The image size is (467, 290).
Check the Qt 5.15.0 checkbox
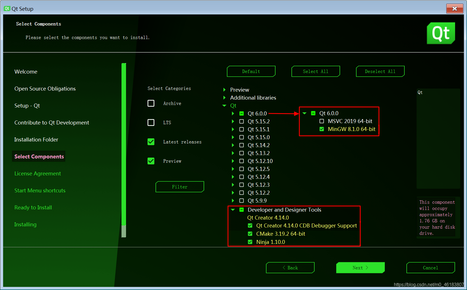(x=242, y=137)
